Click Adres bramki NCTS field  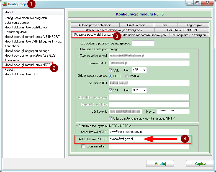[149, 132]
